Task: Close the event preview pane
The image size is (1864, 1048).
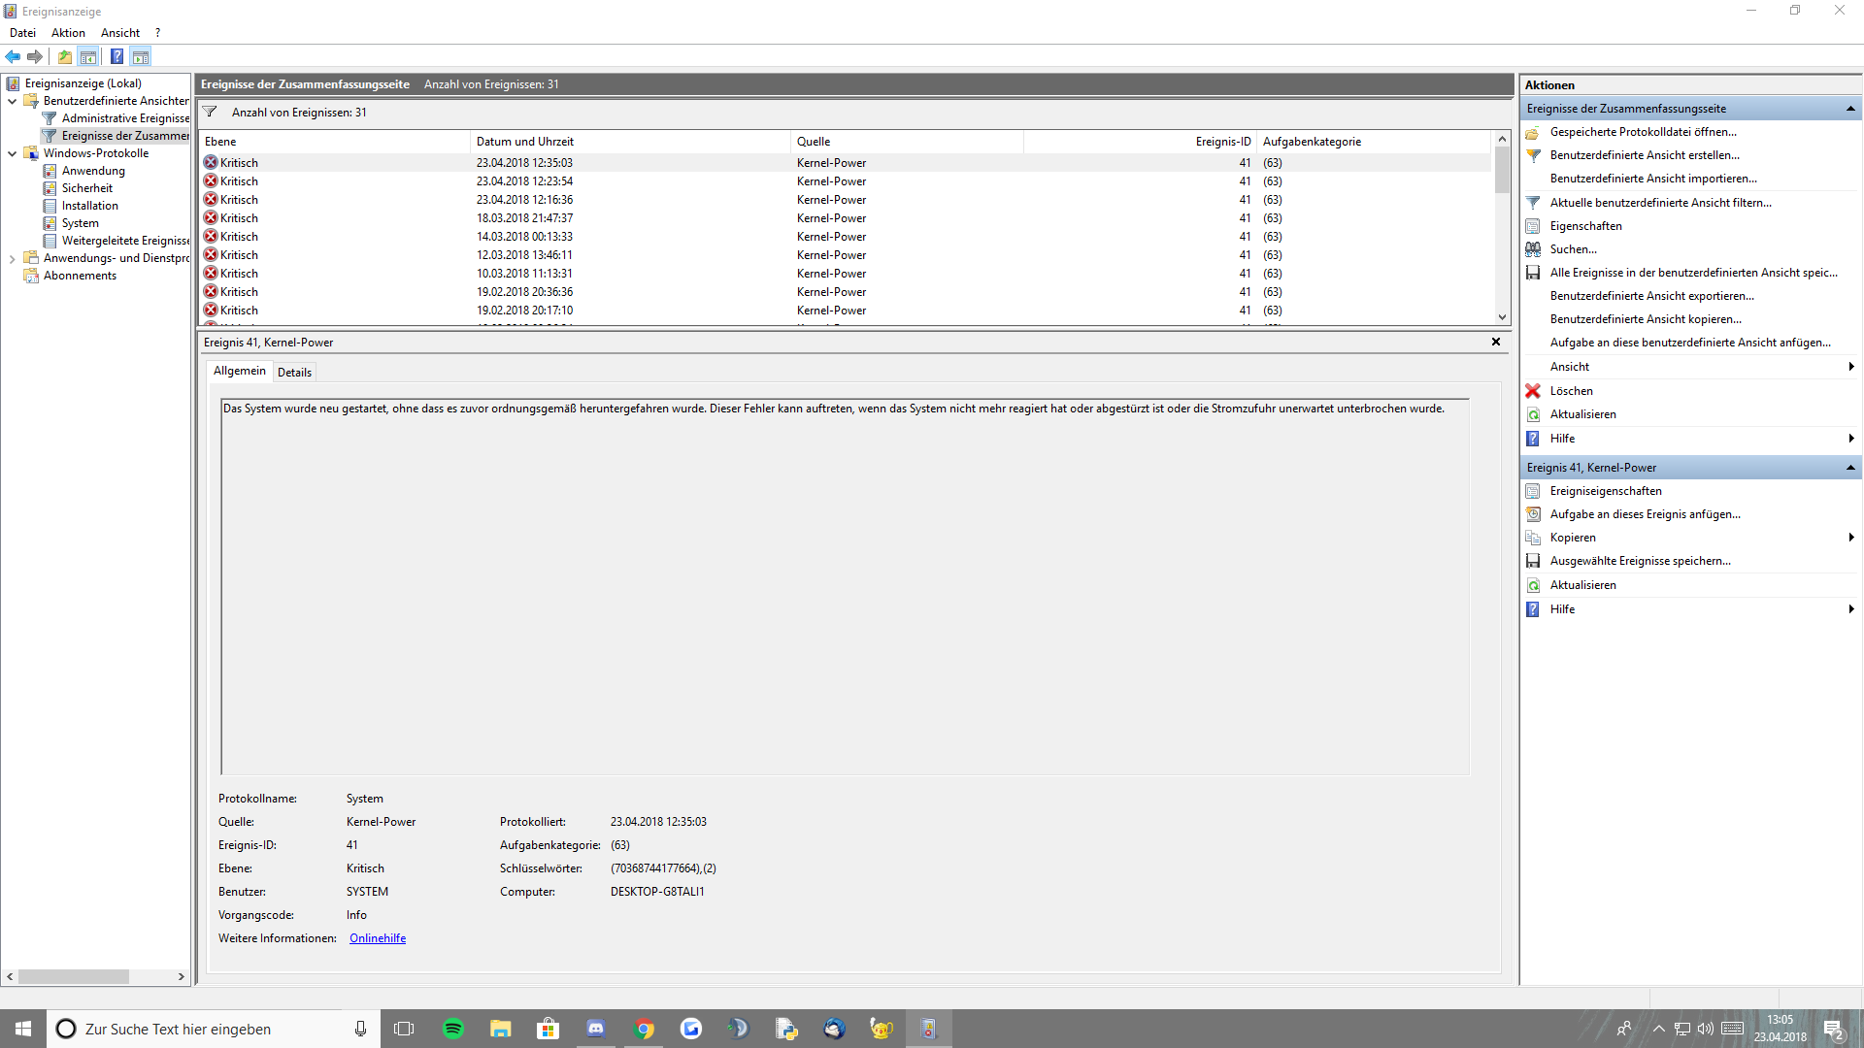Action: (x=1495, y=342)
